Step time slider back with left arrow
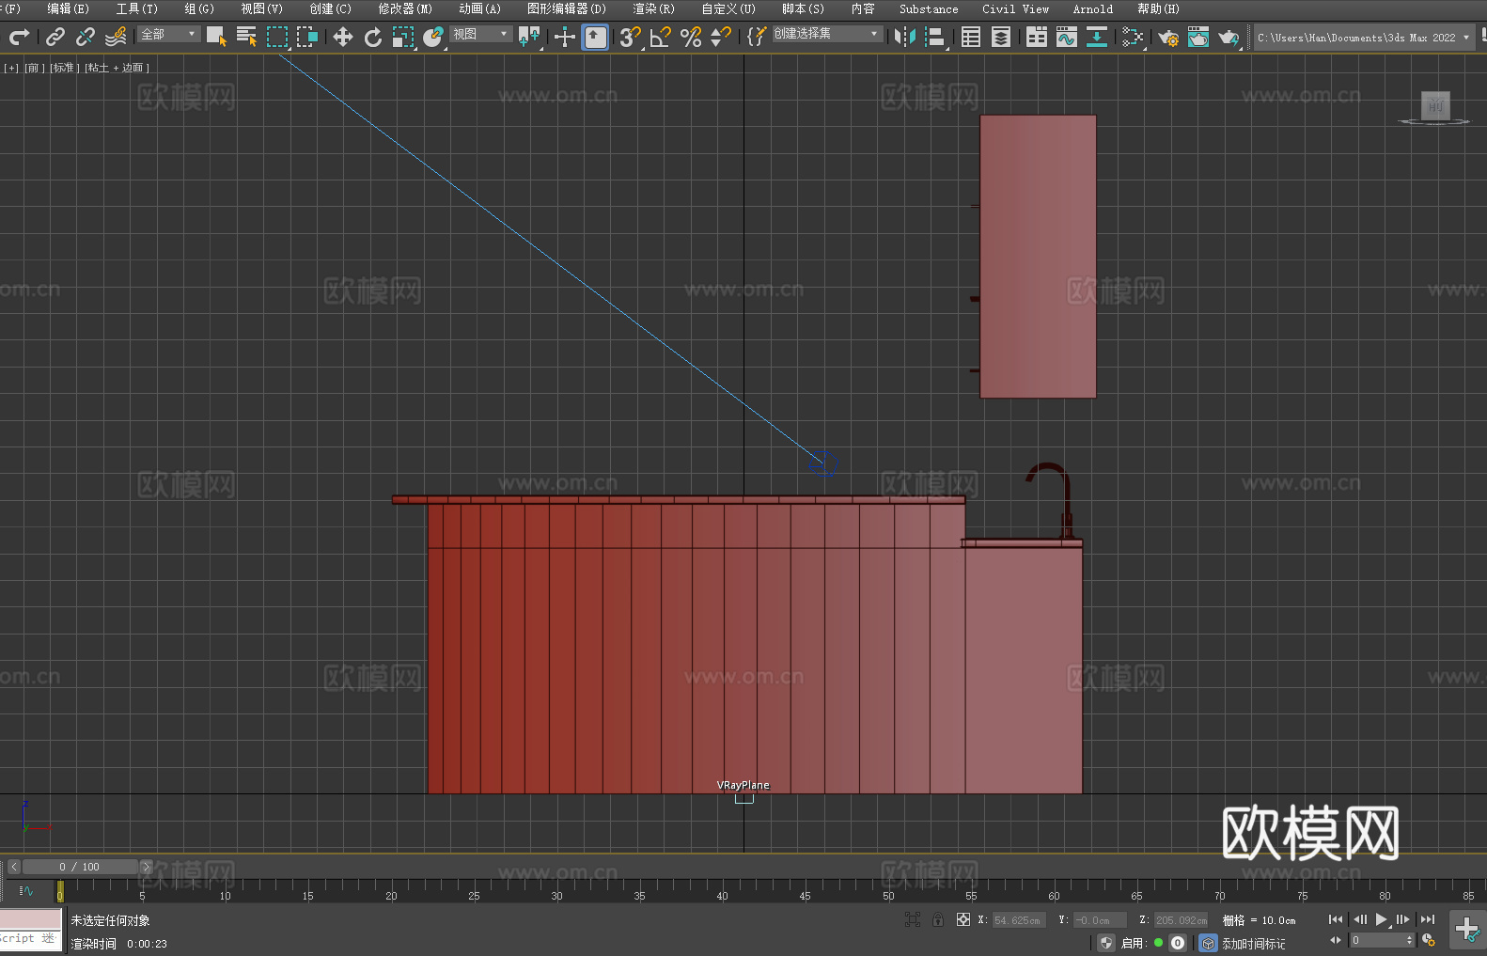 pos(14,867)
